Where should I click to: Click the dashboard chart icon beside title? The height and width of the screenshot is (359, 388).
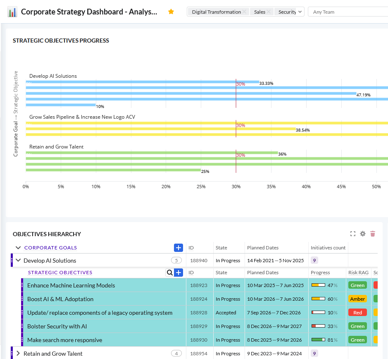point(12,12)
